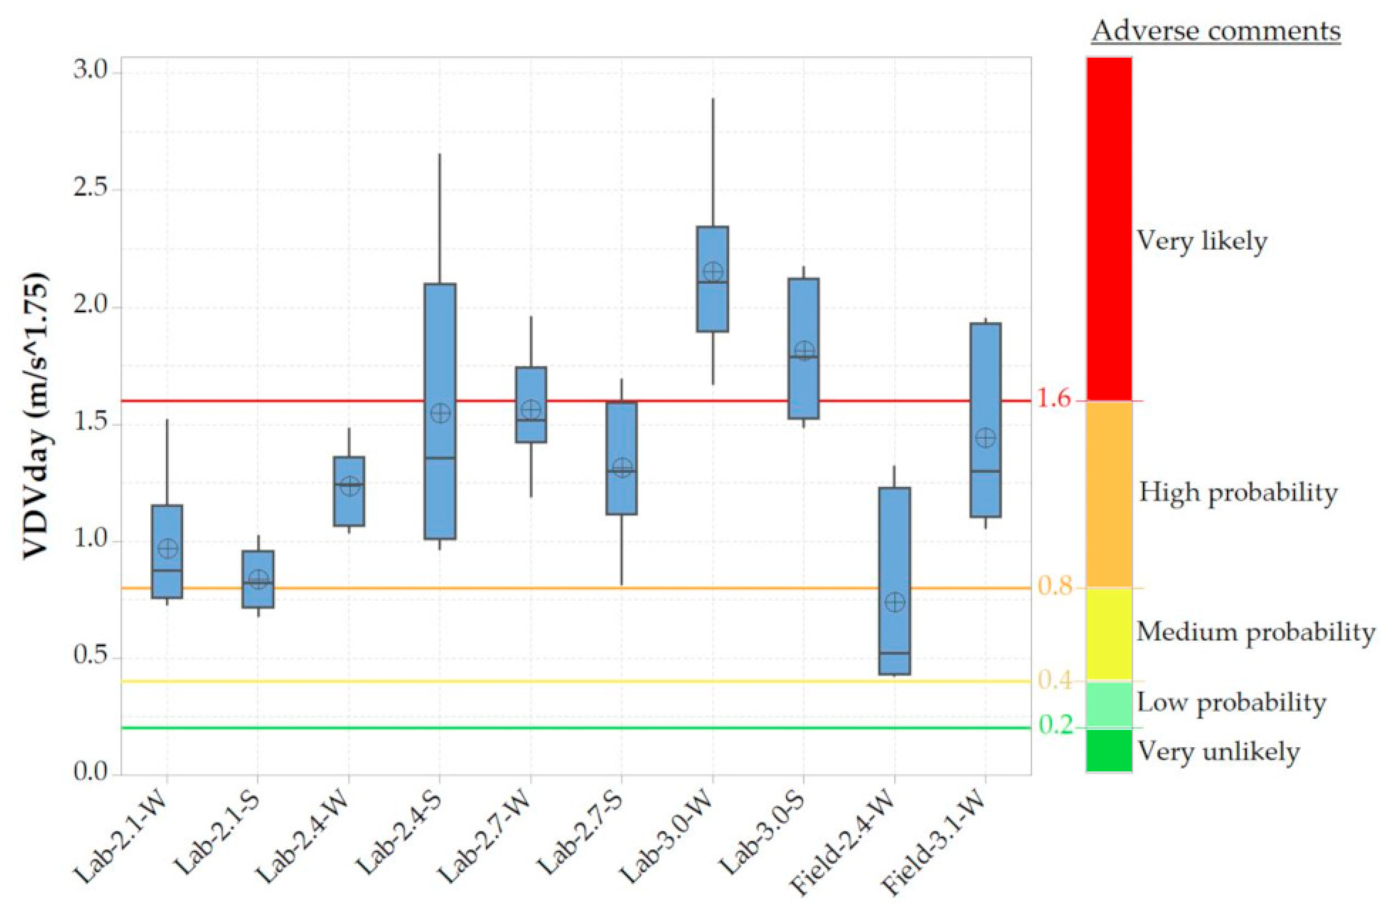Viewport: 1392px width, 917px height.
Task: Click the mean circle in Lab-2.4-S box
Action: 440,413
